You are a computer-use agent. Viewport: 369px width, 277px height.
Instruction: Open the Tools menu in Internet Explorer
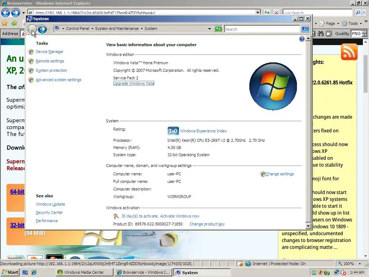[352, 23]
